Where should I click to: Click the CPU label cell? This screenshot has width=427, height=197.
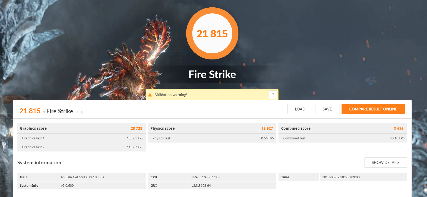pos(168,177)
